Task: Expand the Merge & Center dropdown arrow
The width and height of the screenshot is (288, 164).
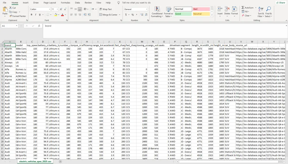Action: pos(120,15)
